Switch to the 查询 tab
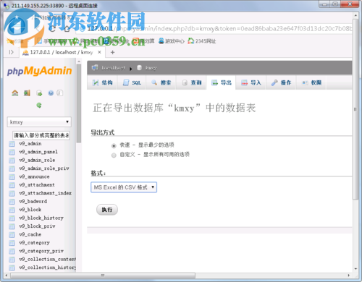The width and height of the screenshot is (362, 282). [191, 82]
